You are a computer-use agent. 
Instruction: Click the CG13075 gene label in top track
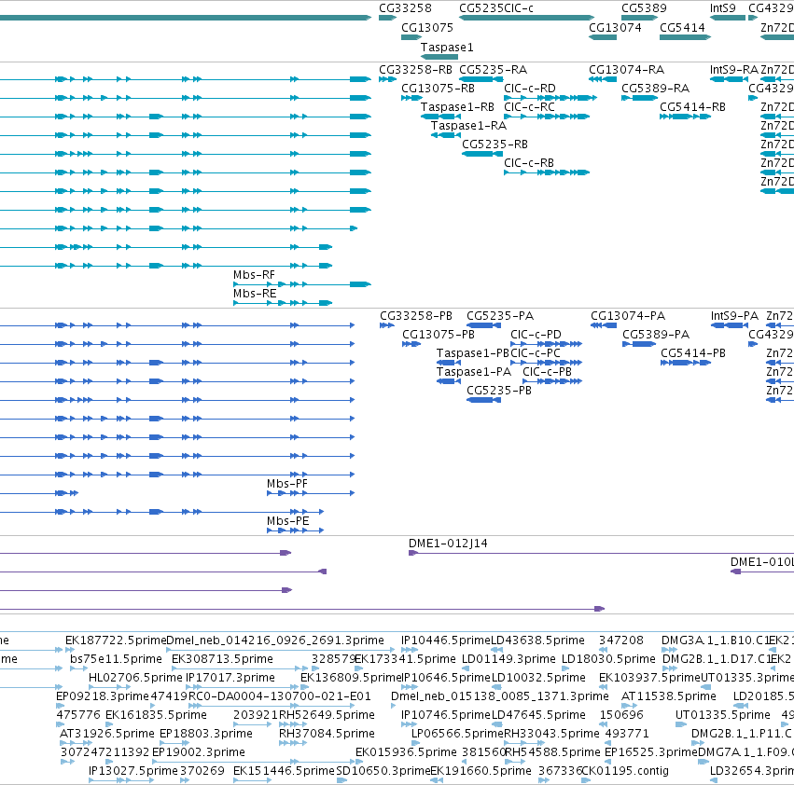[427, 28]
